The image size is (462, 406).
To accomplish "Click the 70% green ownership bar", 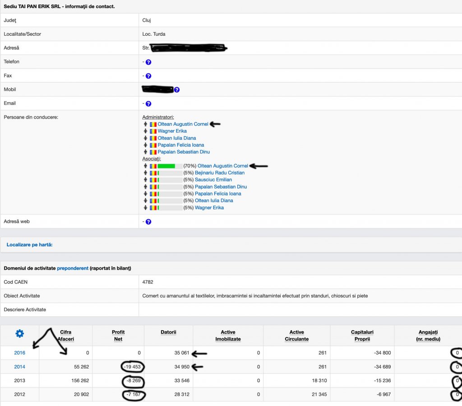I will [x=170, y=166].
